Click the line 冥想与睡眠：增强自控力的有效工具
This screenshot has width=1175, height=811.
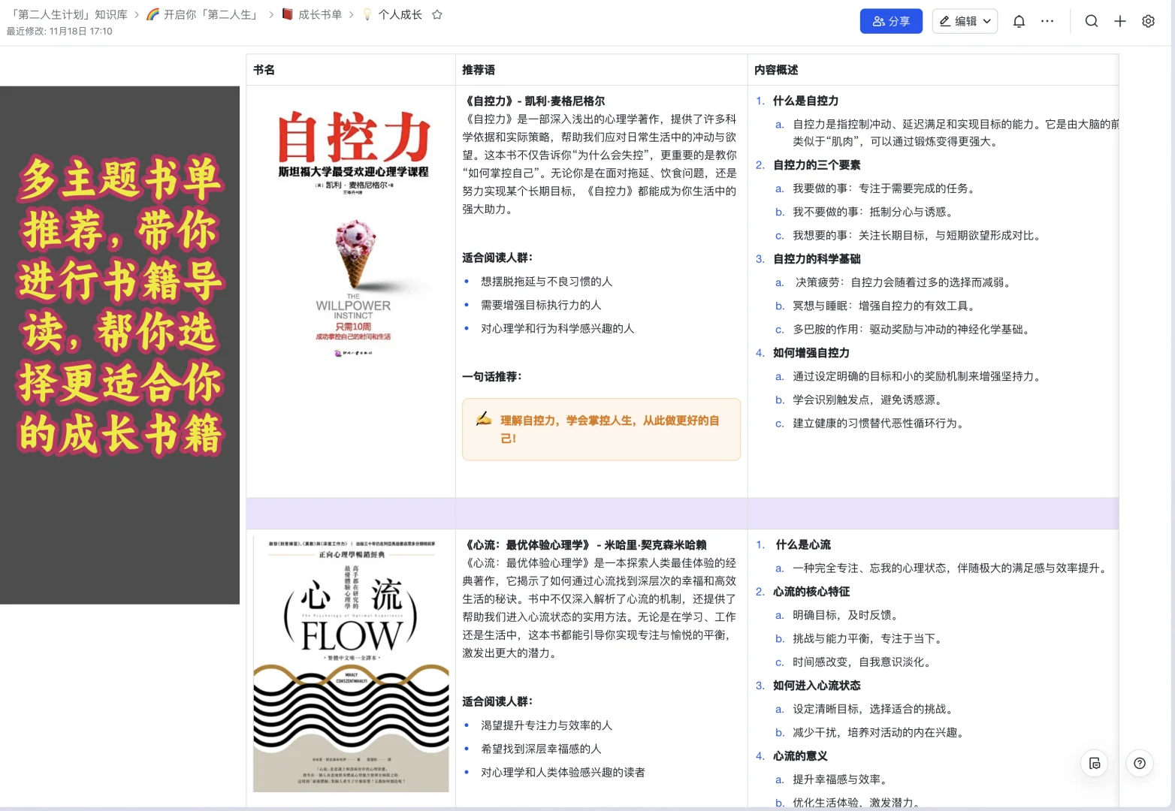(x=886, y=306)
